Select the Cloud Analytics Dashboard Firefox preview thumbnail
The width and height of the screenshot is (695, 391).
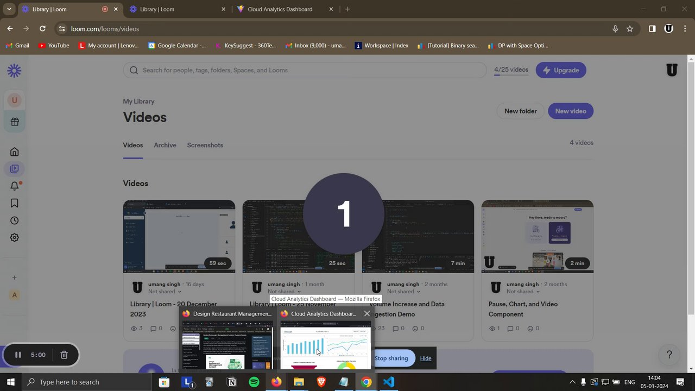tap(325, 345)
